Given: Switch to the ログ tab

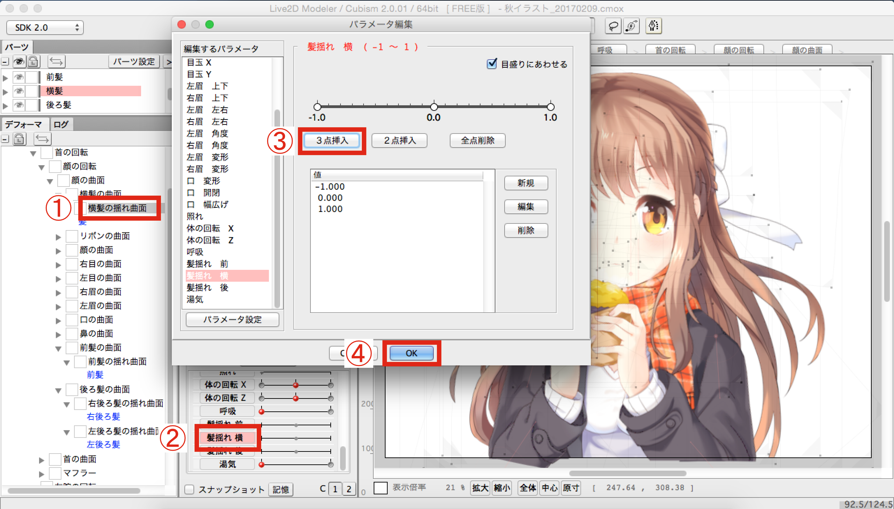Looking at the screenshot, I should (x=61, y=124).
